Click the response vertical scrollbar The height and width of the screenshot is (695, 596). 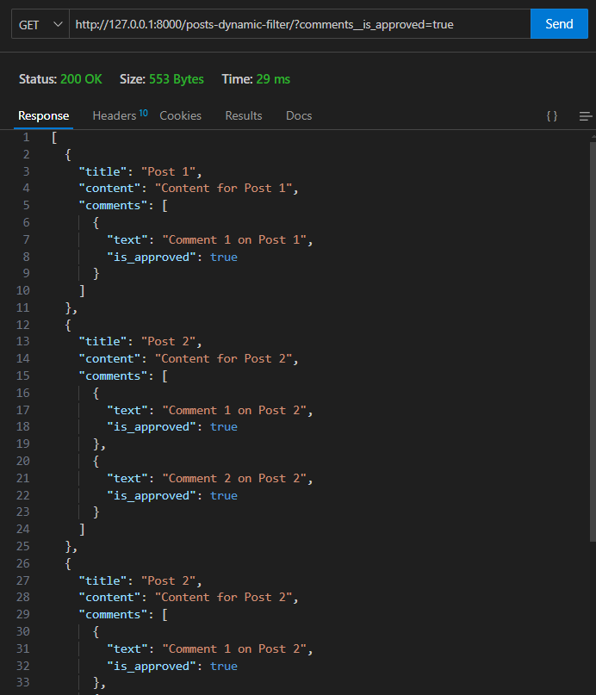click(592, 344)
